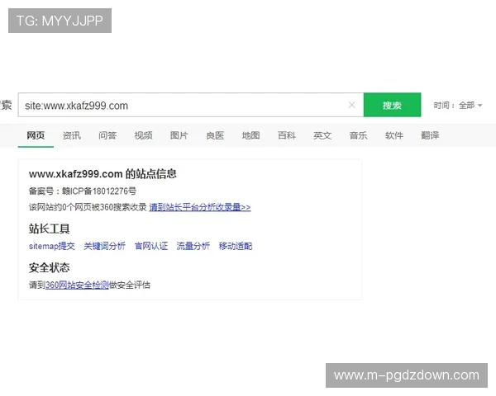Switch to the 百科 tab
Screen dimensions: 496x396
287,135
